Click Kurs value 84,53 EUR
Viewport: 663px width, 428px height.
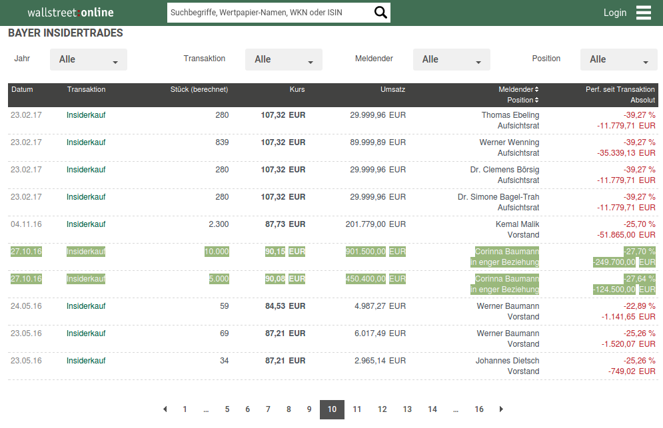coord(285,306)
